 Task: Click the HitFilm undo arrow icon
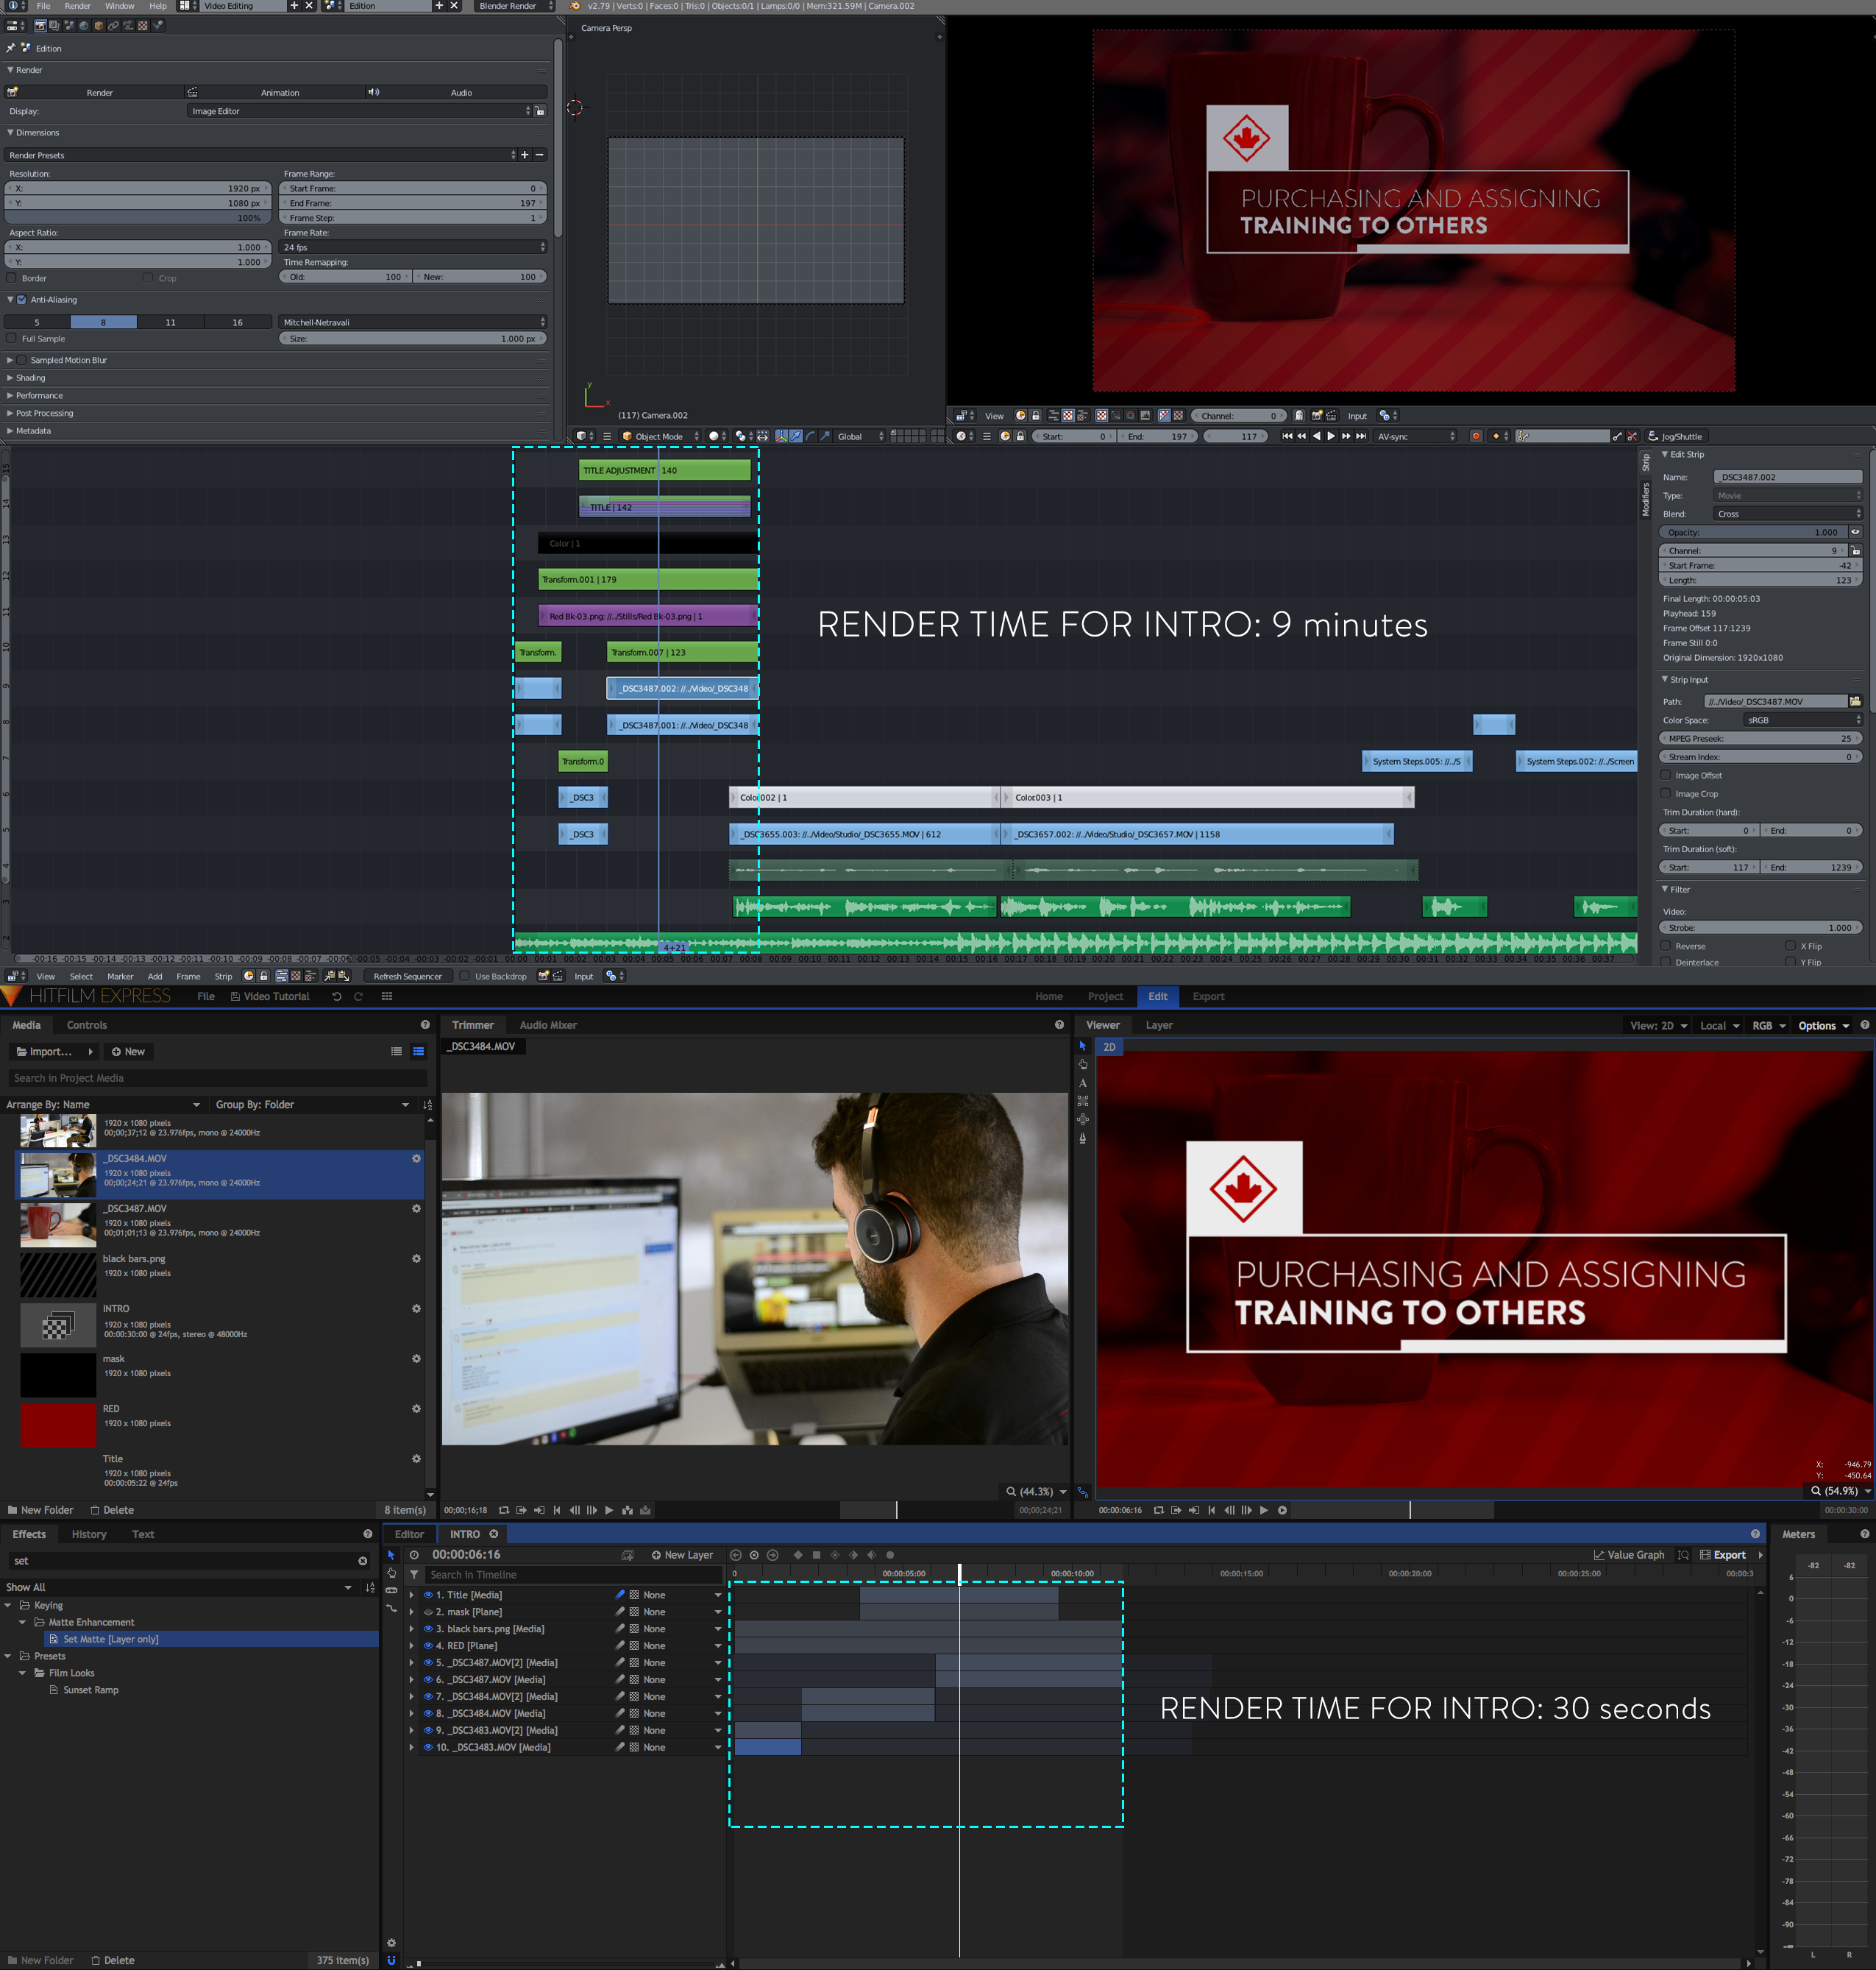336,996
